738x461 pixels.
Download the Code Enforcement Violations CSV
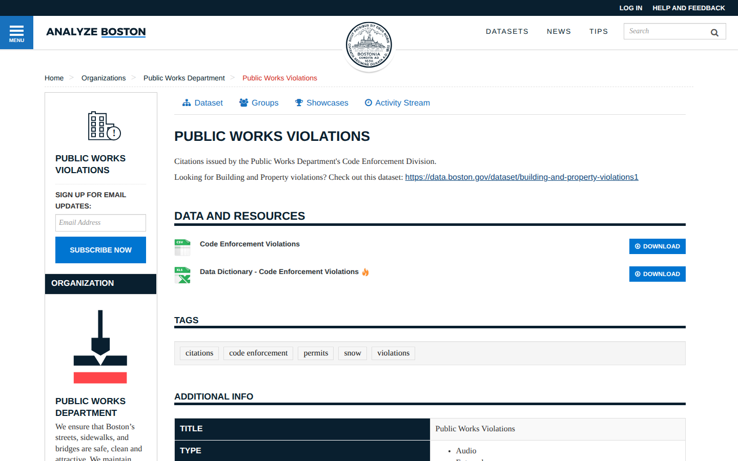click(x=658, y=246)
